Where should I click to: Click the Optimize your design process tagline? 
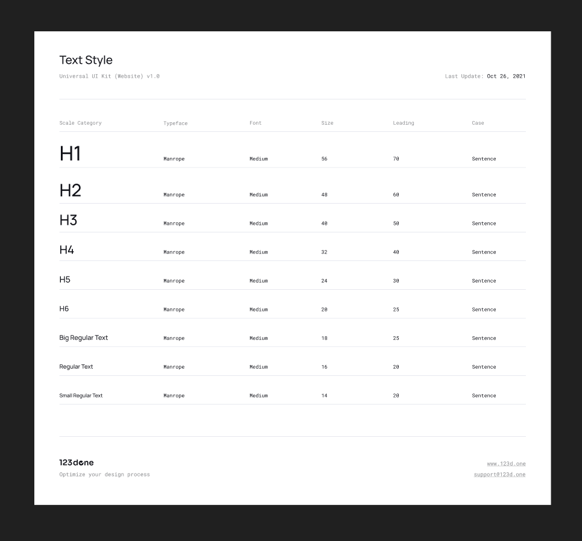click(105, 475)
